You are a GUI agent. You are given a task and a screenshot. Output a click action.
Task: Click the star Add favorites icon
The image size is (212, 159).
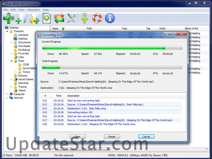coord(34,19)
